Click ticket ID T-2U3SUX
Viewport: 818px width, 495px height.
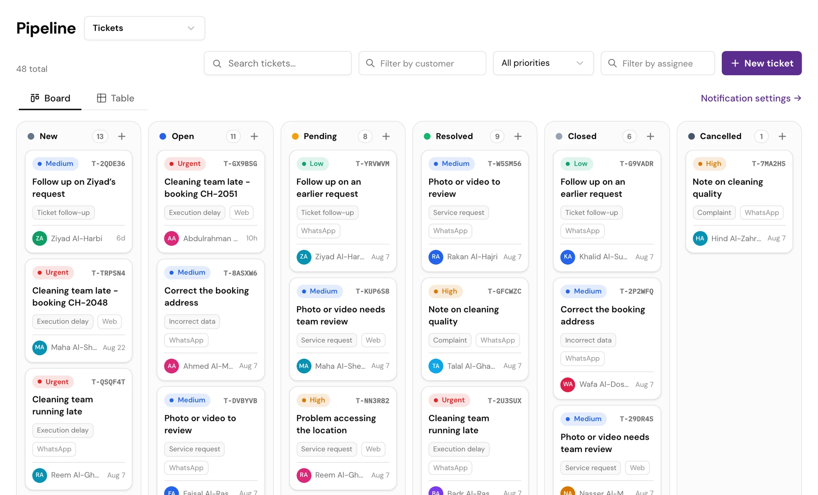504,401
